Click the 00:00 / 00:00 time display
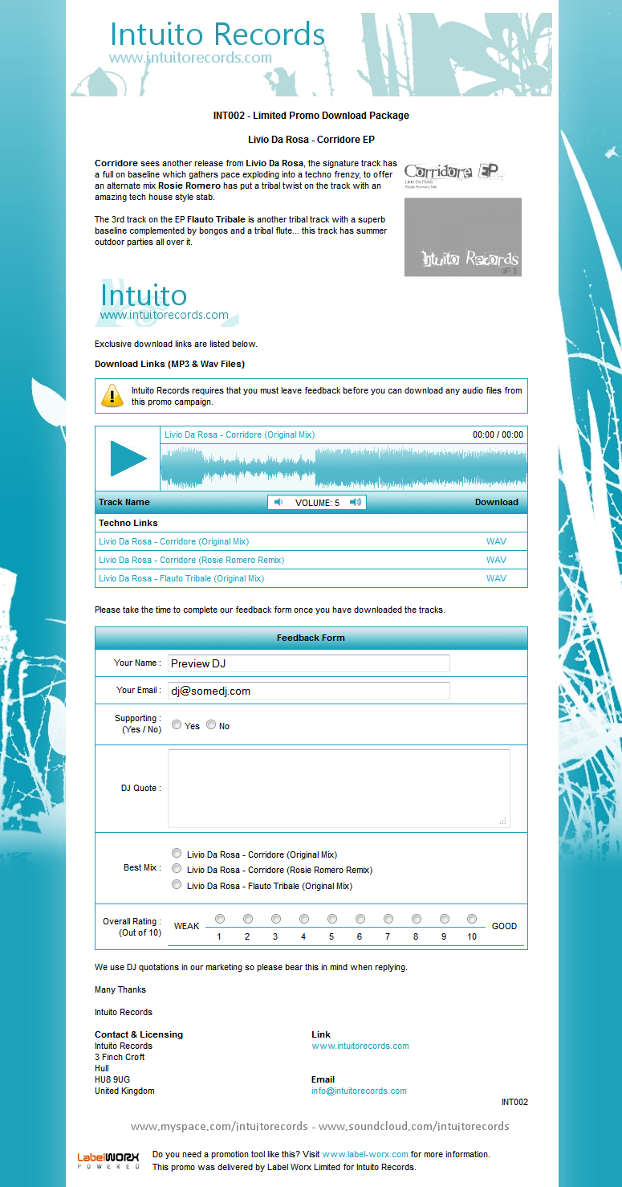The image size is (622, 1187). pyautogui.click(x=498, y=434)
